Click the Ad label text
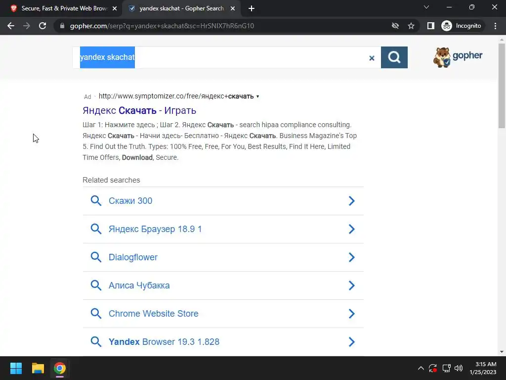Viewport: 506px width, 380px height. coord(87,96)
